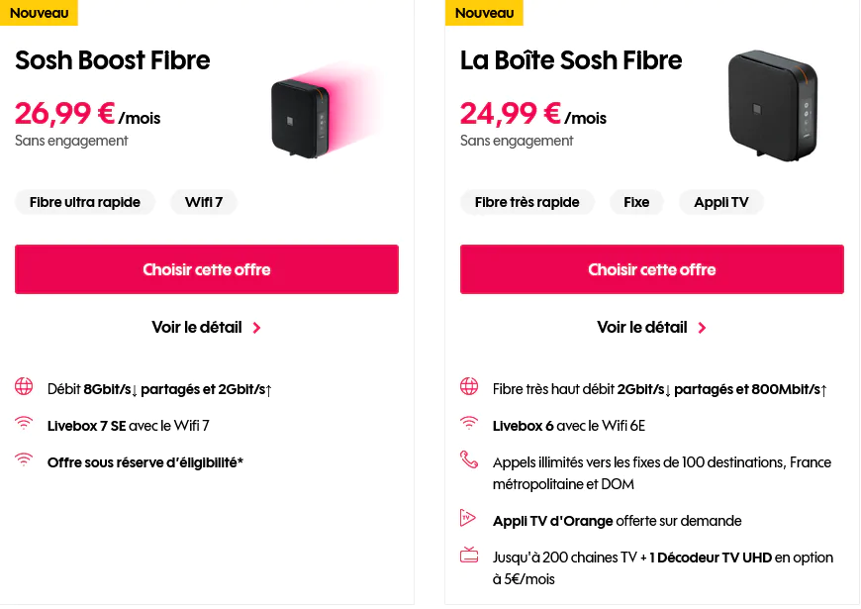This screenshot has width=861, height=609.
Task: Expand Sosh Boost Fibre detail chevron
Action: point(256,328)
